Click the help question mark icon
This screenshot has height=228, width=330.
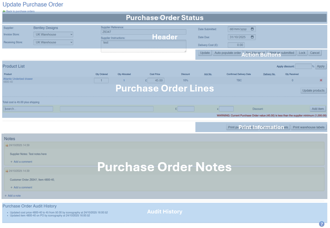(x=322, y=224)
